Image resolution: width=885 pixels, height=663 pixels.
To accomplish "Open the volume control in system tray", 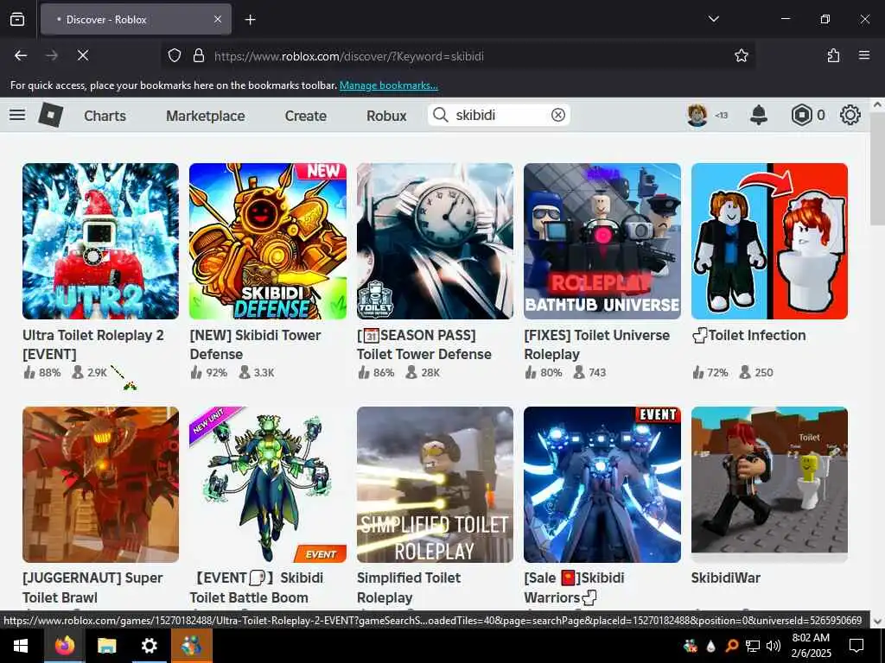I will [774, 646].
